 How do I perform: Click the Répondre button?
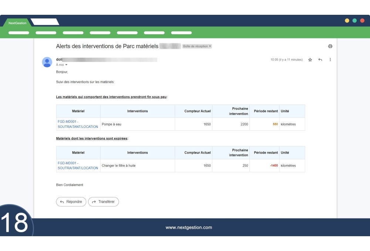click(x=71, y=202)
